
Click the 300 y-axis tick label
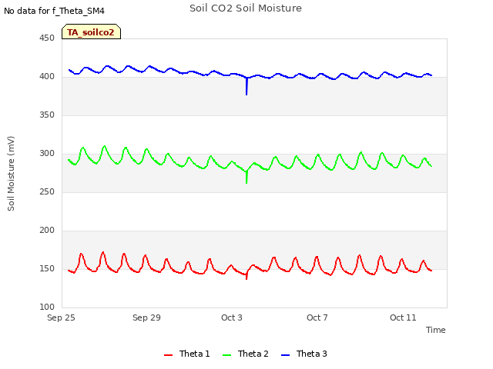(47, 154)
